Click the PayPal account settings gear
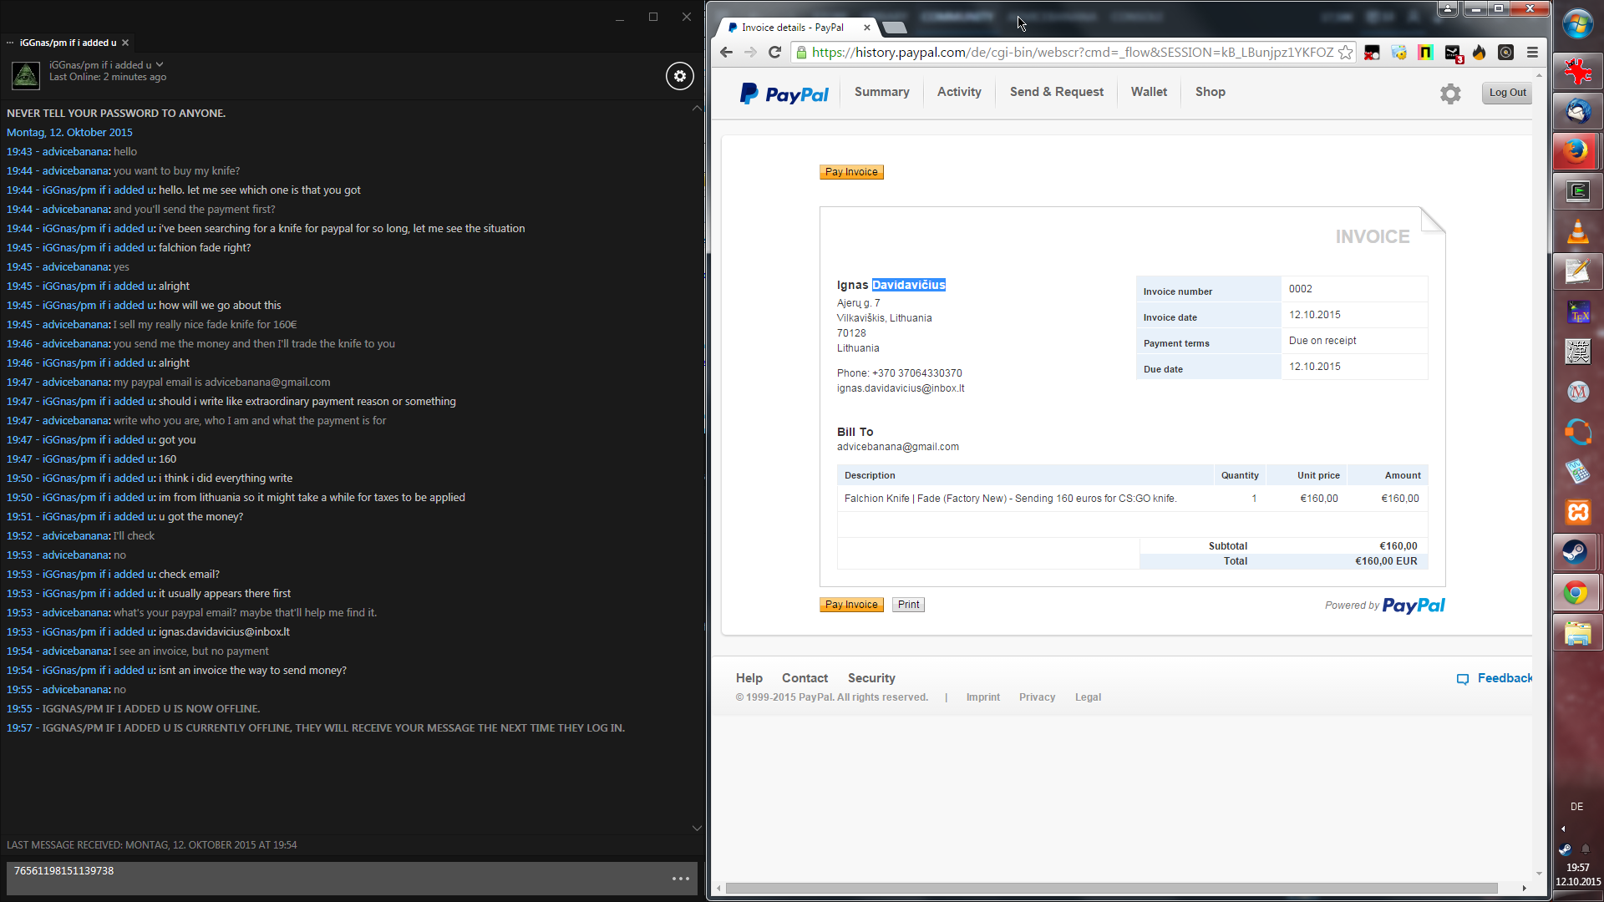The image size is (1604, 902). click(x=1450, y=94)
